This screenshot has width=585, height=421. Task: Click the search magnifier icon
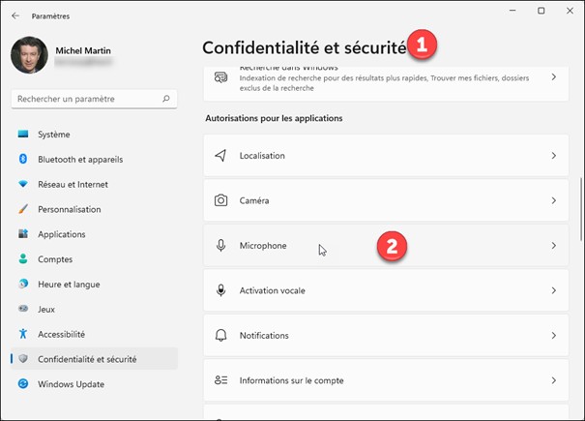click(167, 99)
